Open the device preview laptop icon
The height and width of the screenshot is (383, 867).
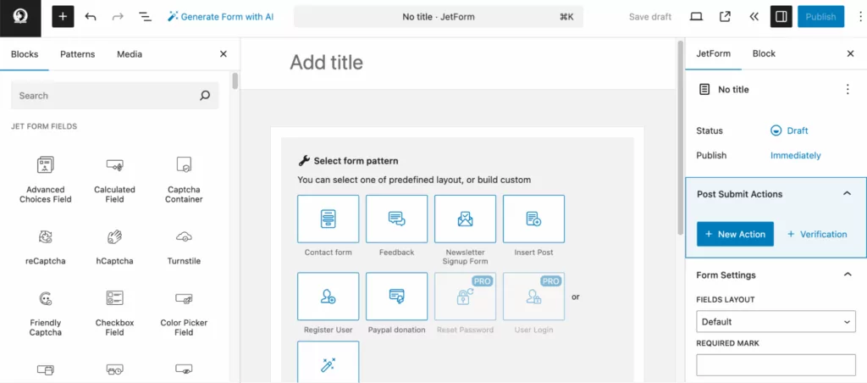coord(696,17)
